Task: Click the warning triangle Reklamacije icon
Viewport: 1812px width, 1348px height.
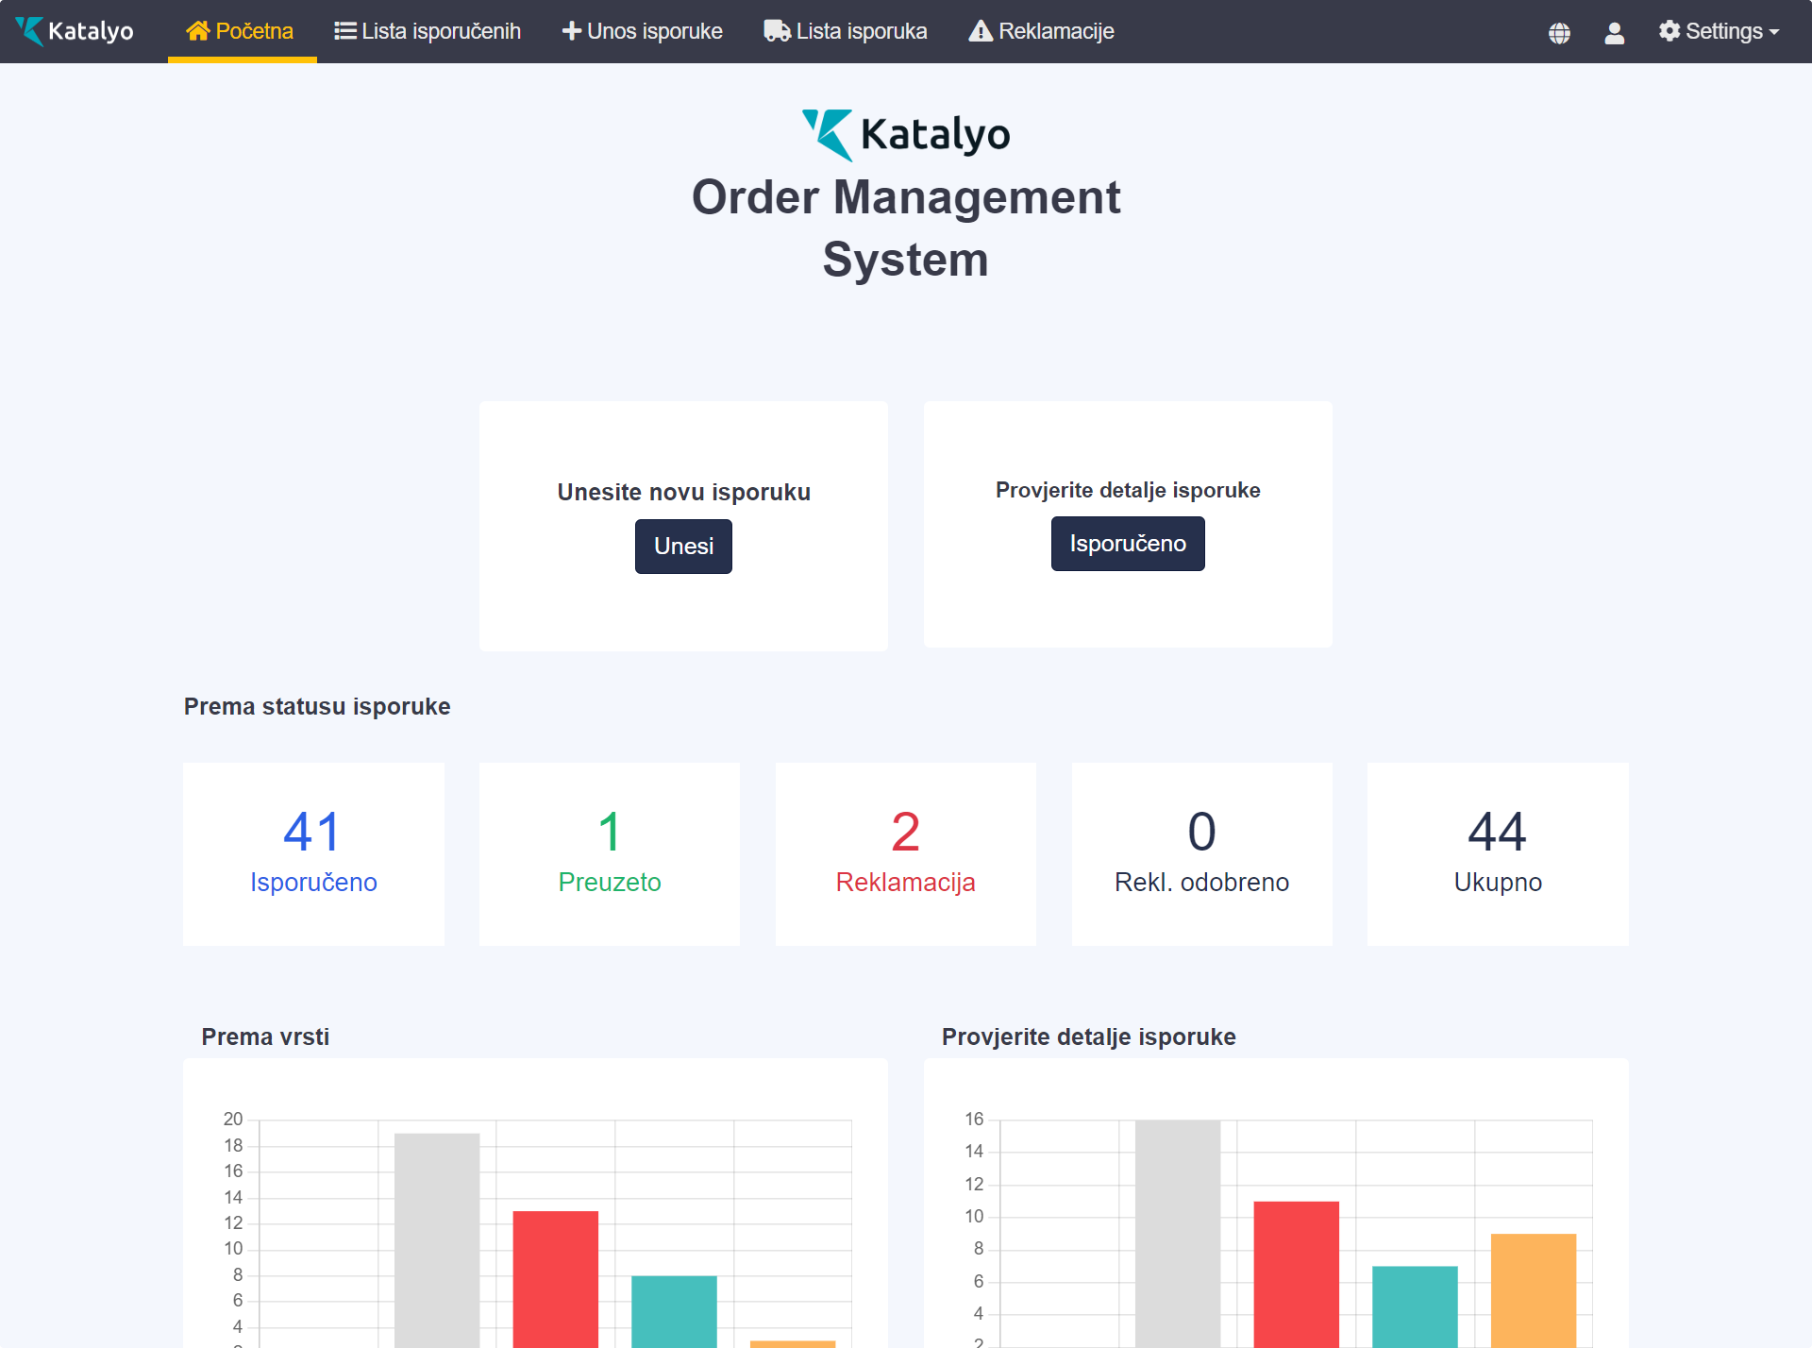Action: (981, 31)
